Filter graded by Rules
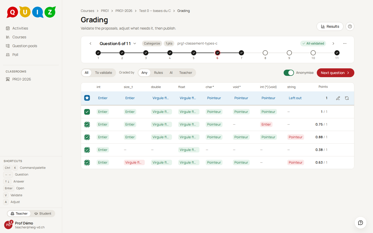The image size is (373, 233). click(159, 73)
